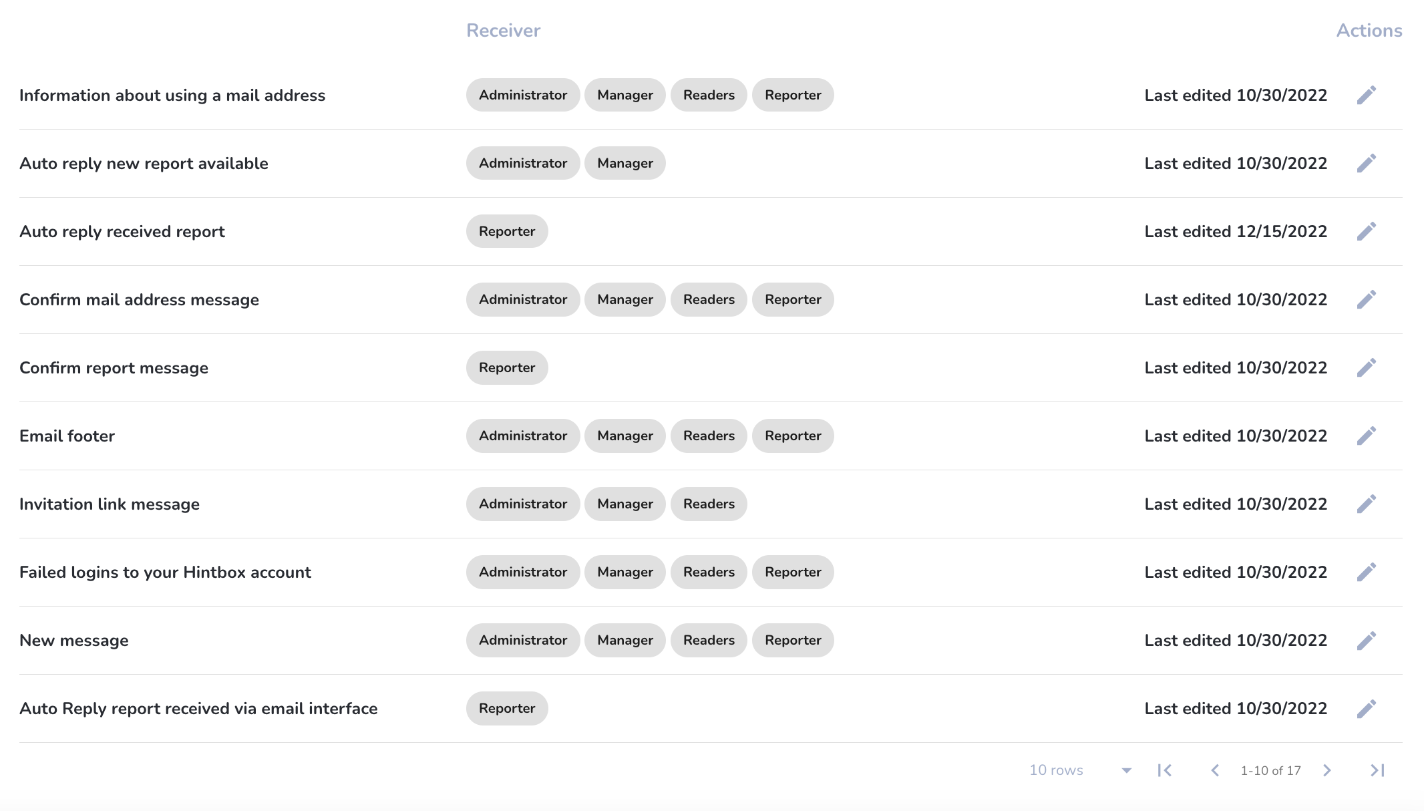
Task: Edit 'Failed logins to your Hintbox account'
Action: (1367, 572)
